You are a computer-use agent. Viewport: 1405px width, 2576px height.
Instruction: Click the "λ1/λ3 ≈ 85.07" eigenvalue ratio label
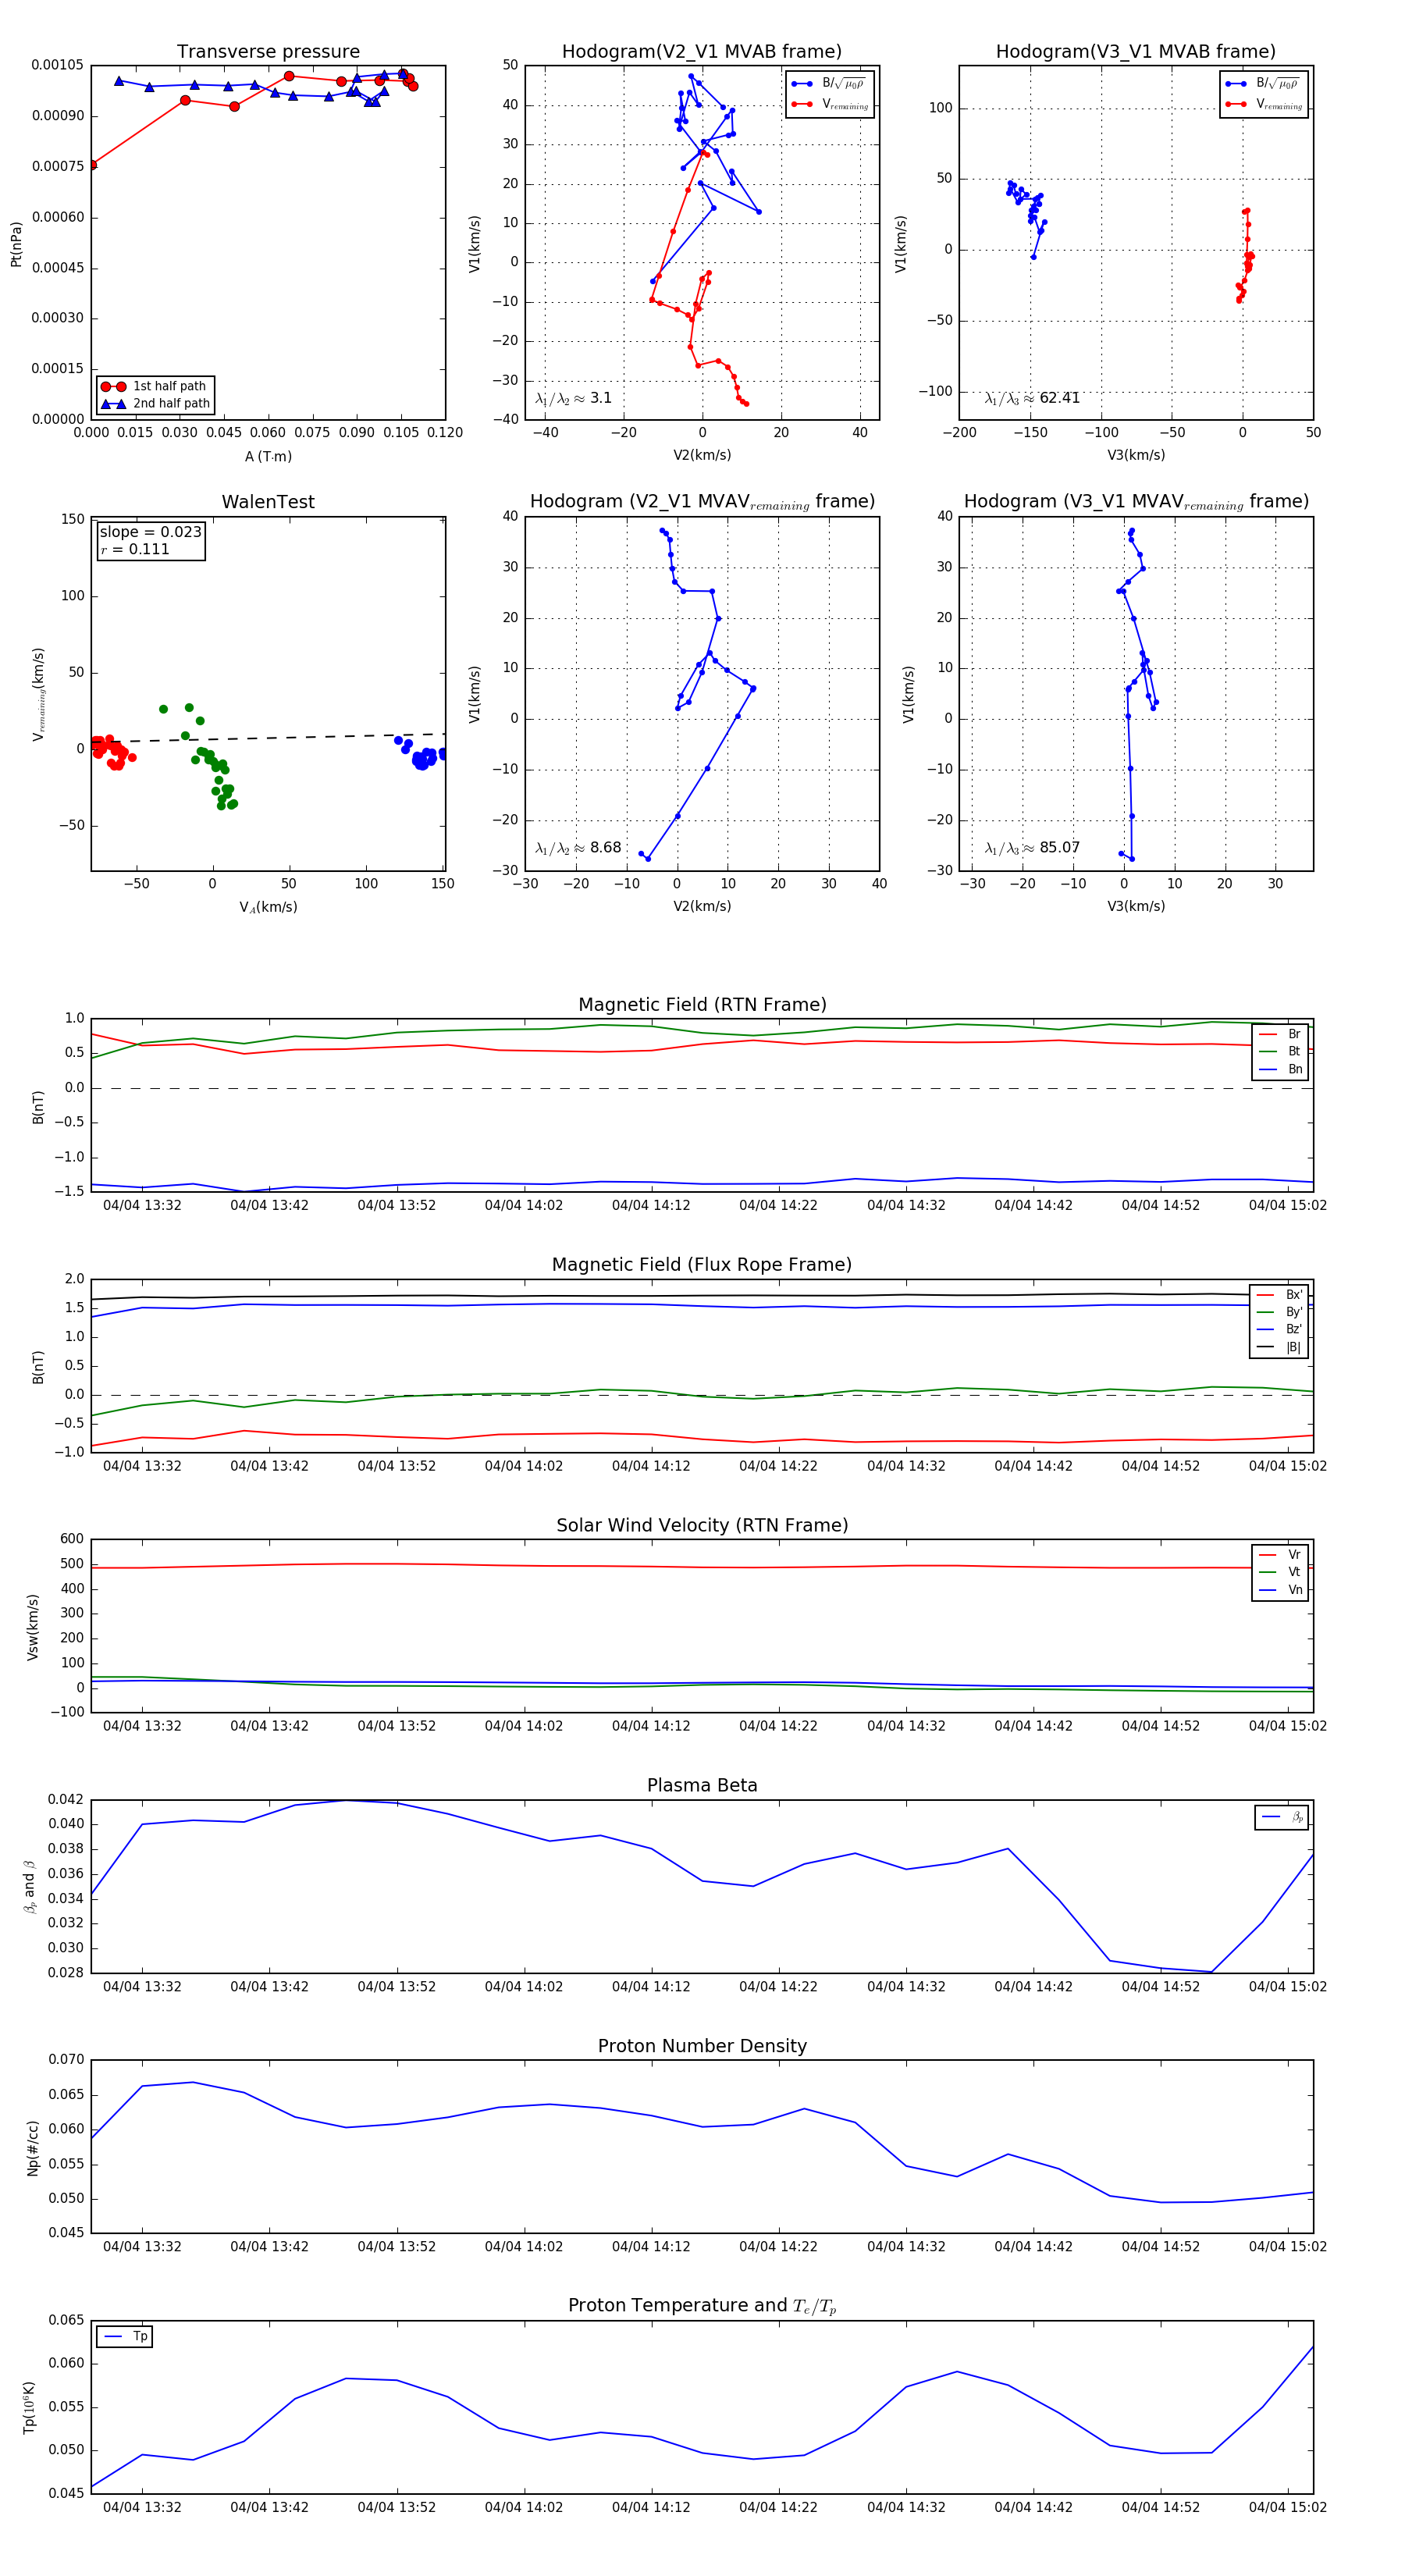pyautogui.click(x=1032, y=848)
